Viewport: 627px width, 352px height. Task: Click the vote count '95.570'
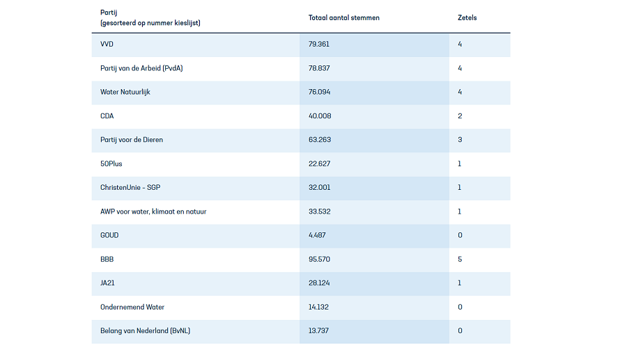(x=320, y=259)
